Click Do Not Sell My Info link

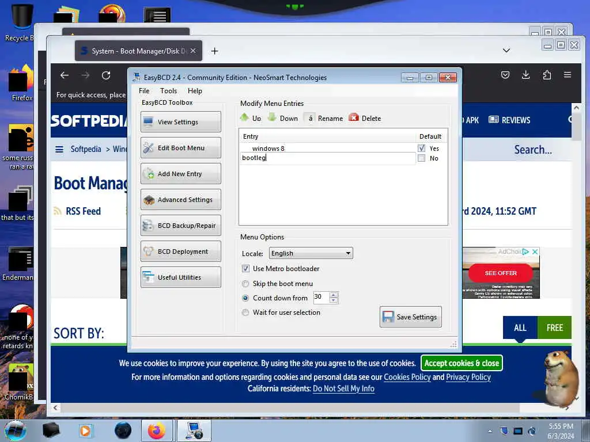[x=343, y=388]
